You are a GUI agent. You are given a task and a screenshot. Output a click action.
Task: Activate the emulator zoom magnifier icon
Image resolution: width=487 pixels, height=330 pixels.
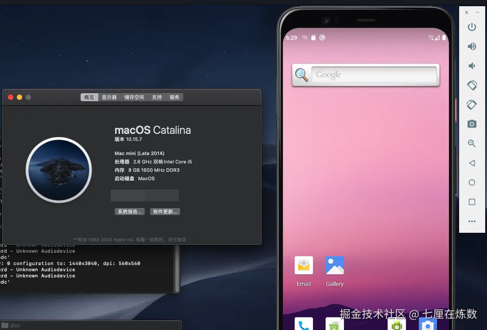tap(472, 144)
